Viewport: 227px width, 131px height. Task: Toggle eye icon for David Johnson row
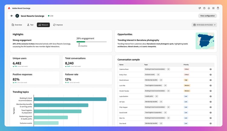211,80
